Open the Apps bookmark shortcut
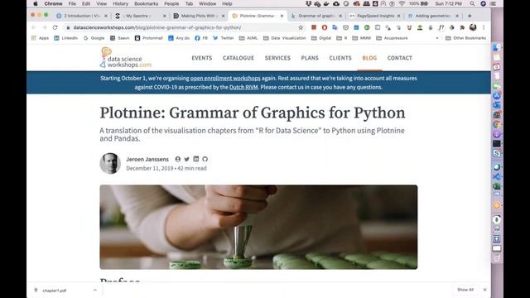 coord(40,38)
